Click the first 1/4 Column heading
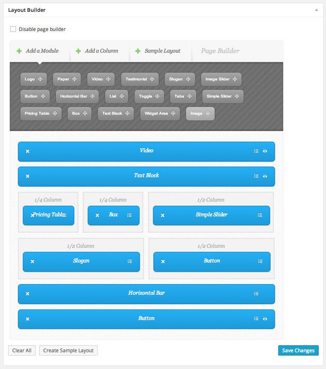Image resolution: width=326 pixels, height=369 pixels. point(48,200)
